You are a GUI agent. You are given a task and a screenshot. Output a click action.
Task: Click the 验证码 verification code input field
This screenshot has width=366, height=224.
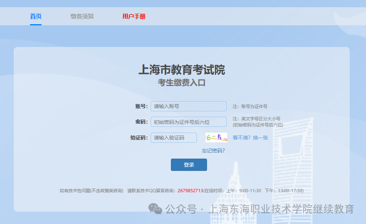point(173,138)
